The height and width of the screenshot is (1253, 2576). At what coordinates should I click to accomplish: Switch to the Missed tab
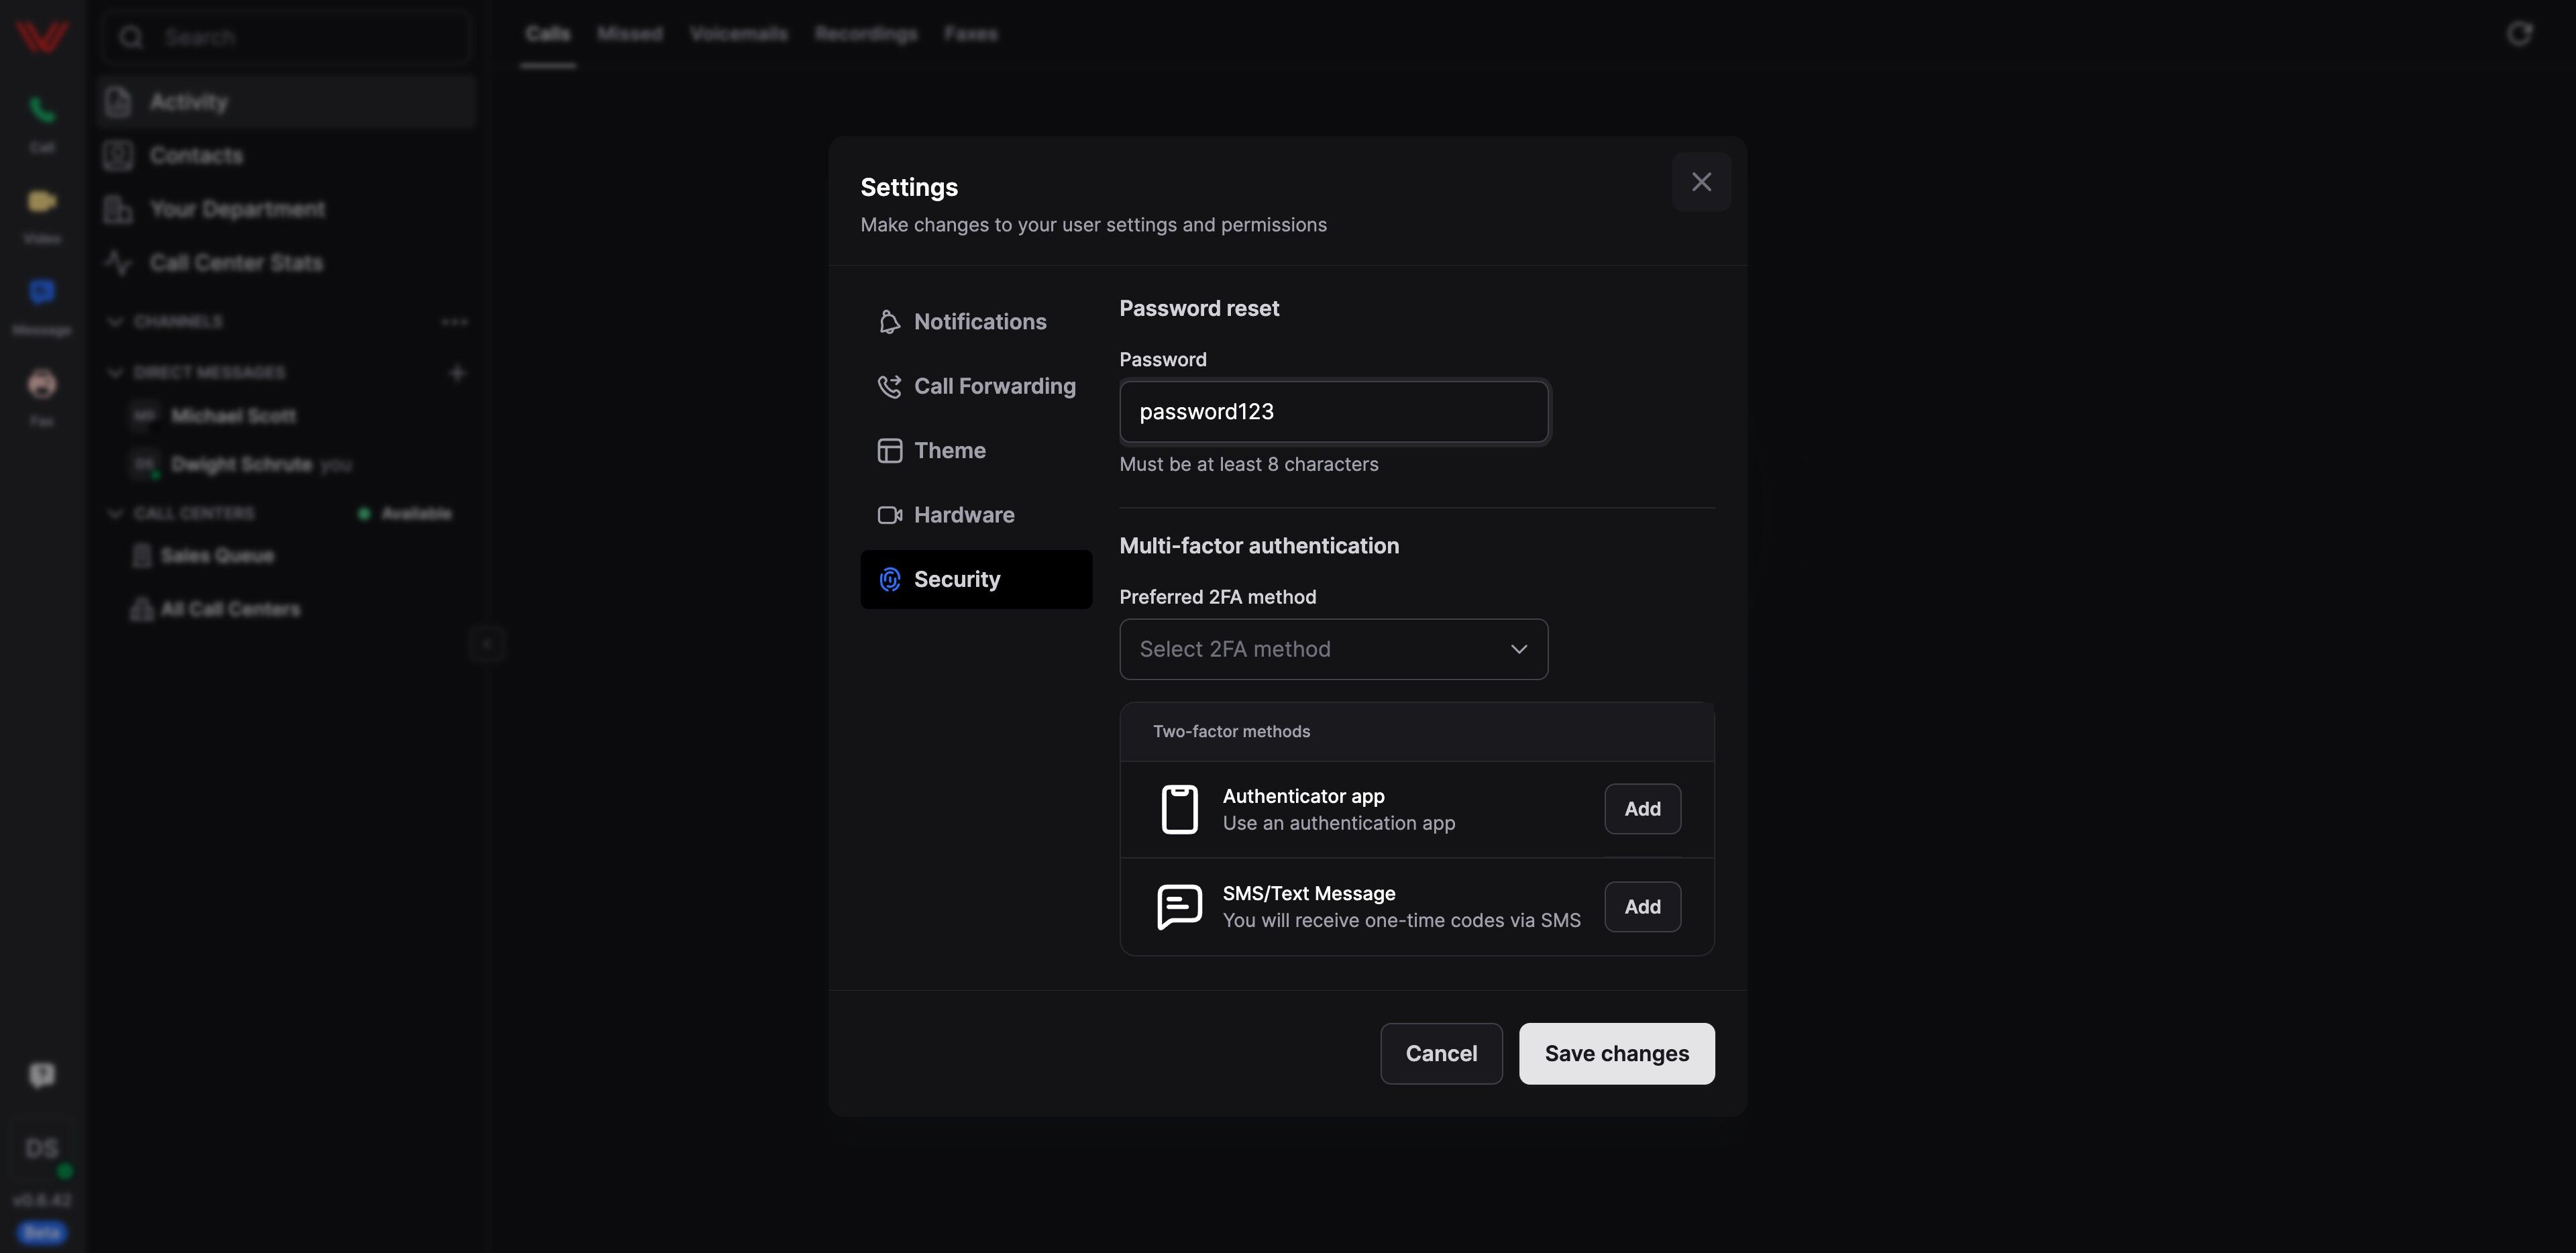[x=629, y=34]
